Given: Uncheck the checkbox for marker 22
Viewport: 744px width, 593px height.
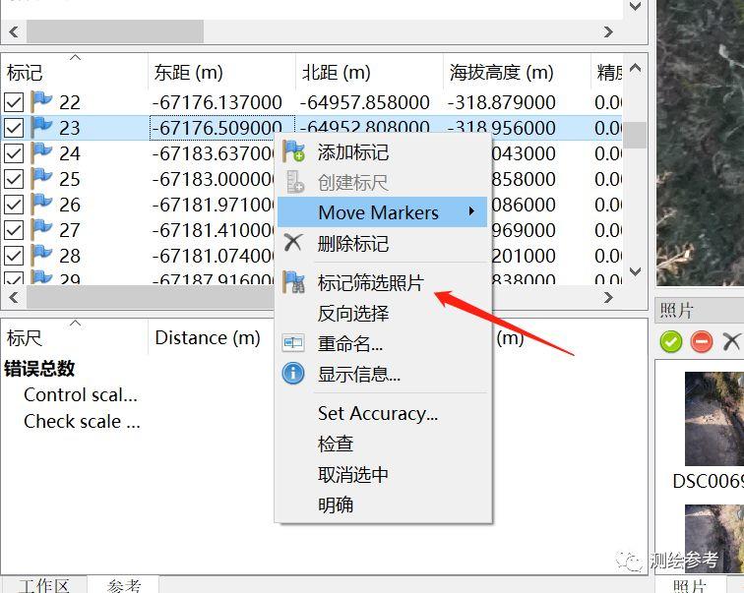Looking at the screenshot, I should (14, 102).
